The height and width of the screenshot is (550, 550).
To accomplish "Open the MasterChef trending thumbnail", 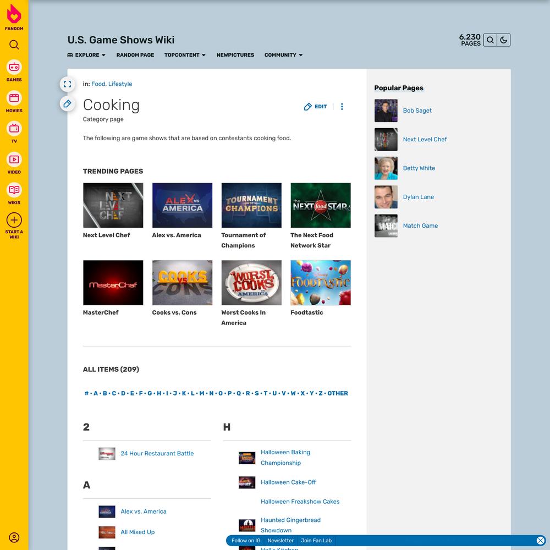I will point(113,283).
